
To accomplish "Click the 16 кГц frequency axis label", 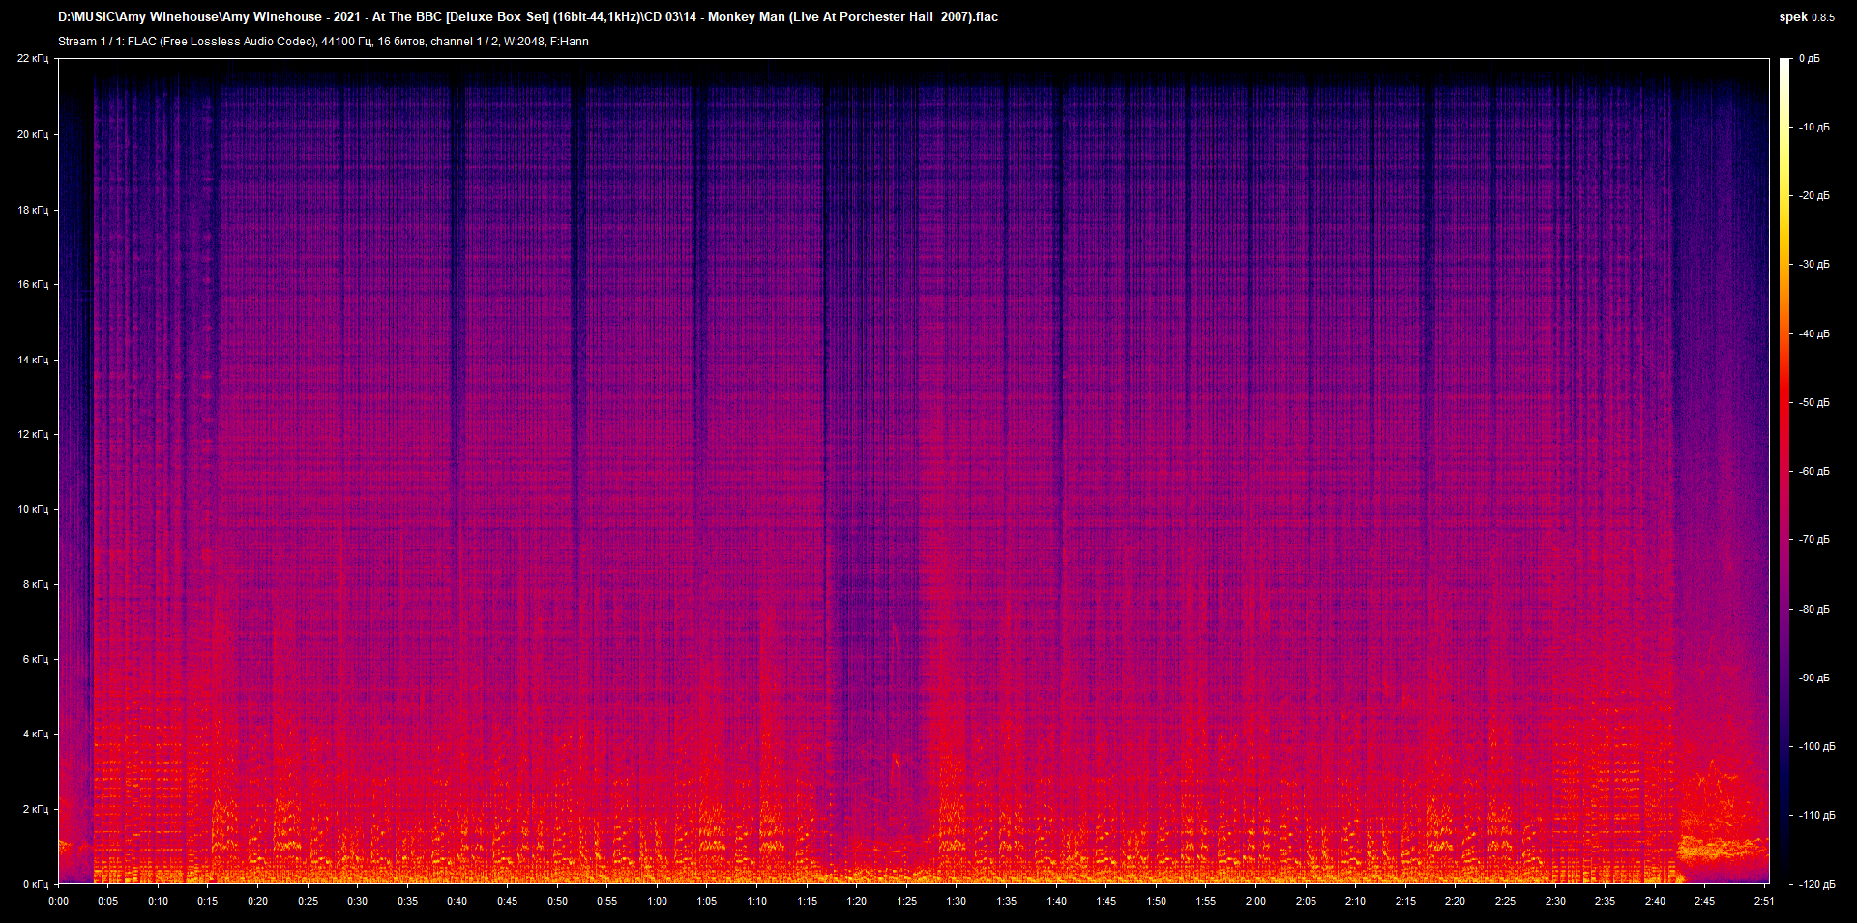I will tap(33, 284).
